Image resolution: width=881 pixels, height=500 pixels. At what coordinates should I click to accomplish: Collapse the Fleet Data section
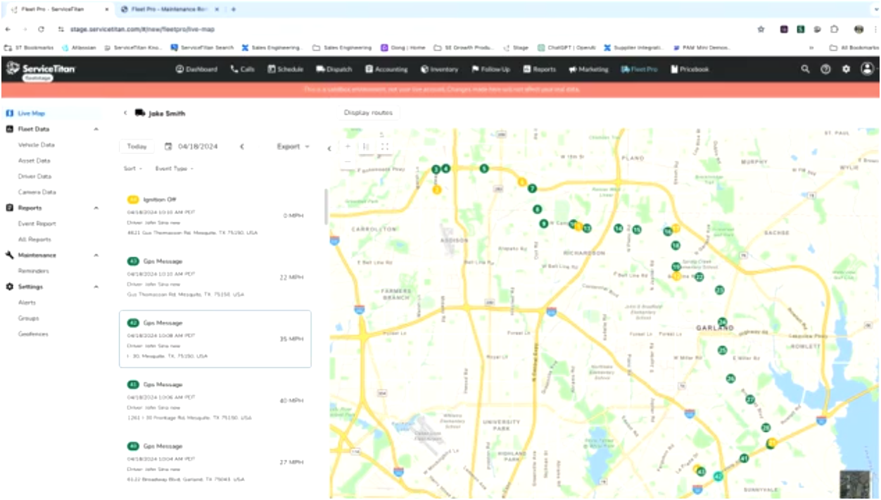click(x=96, y=129)
